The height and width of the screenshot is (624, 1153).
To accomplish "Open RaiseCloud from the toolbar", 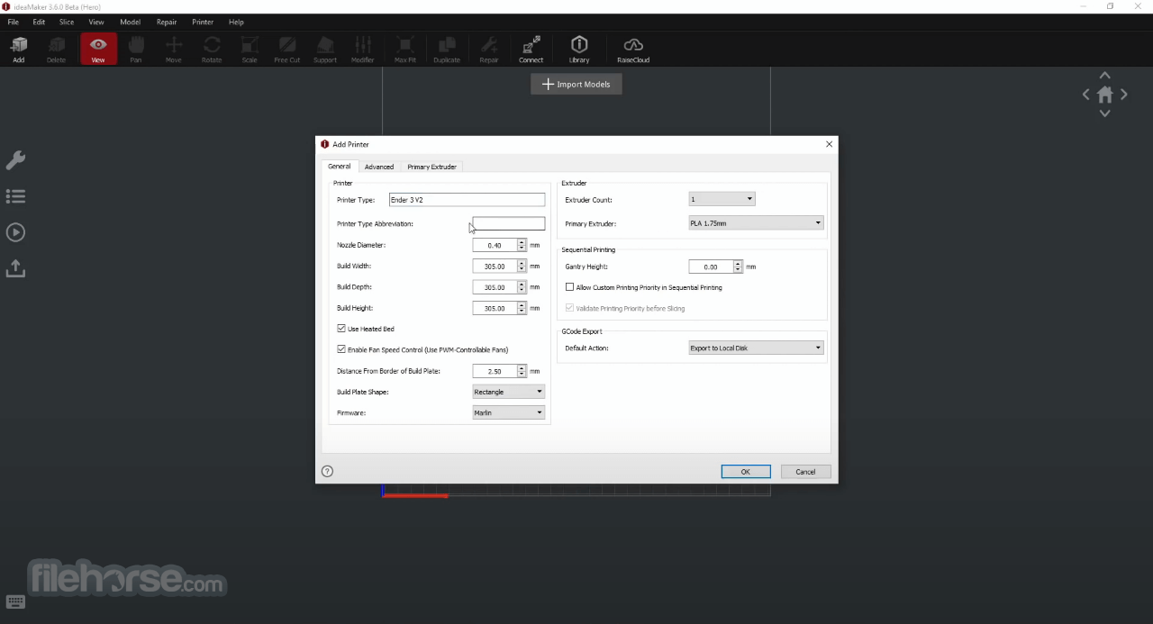I will click(x=633, y=50).
